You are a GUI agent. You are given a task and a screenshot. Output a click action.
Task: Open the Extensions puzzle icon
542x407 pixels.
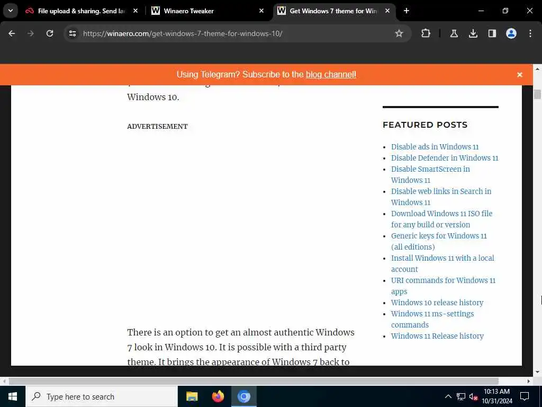pyautogui.click(x=426, y=33)
